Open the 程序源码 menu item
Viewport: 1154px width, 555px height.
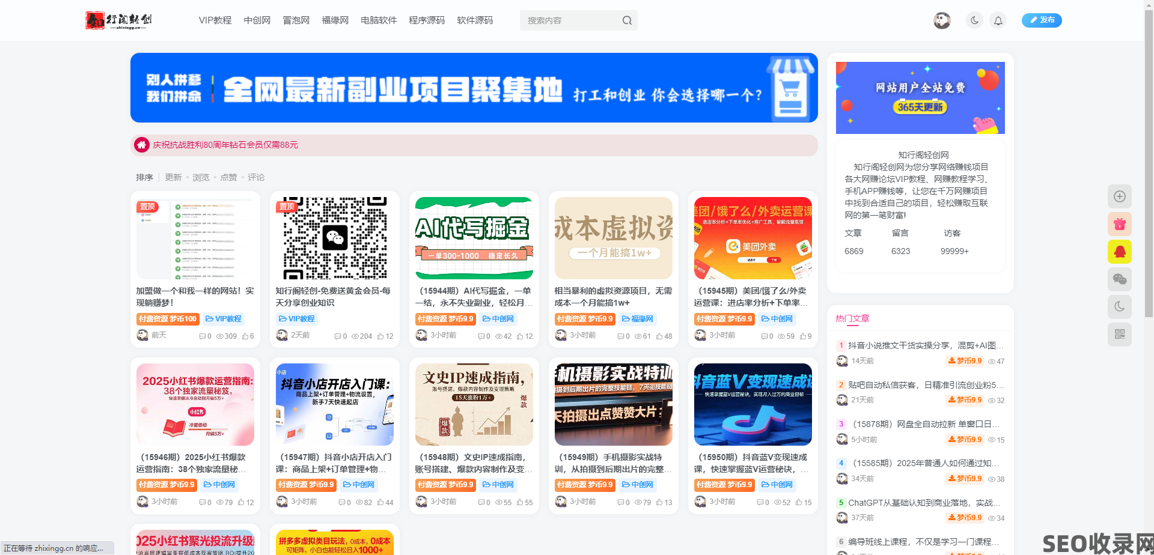click(427, 20)
